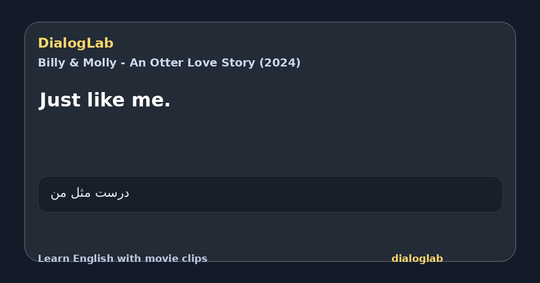Click the Persian translation box

pyautogui.click(x=270, y=194)
